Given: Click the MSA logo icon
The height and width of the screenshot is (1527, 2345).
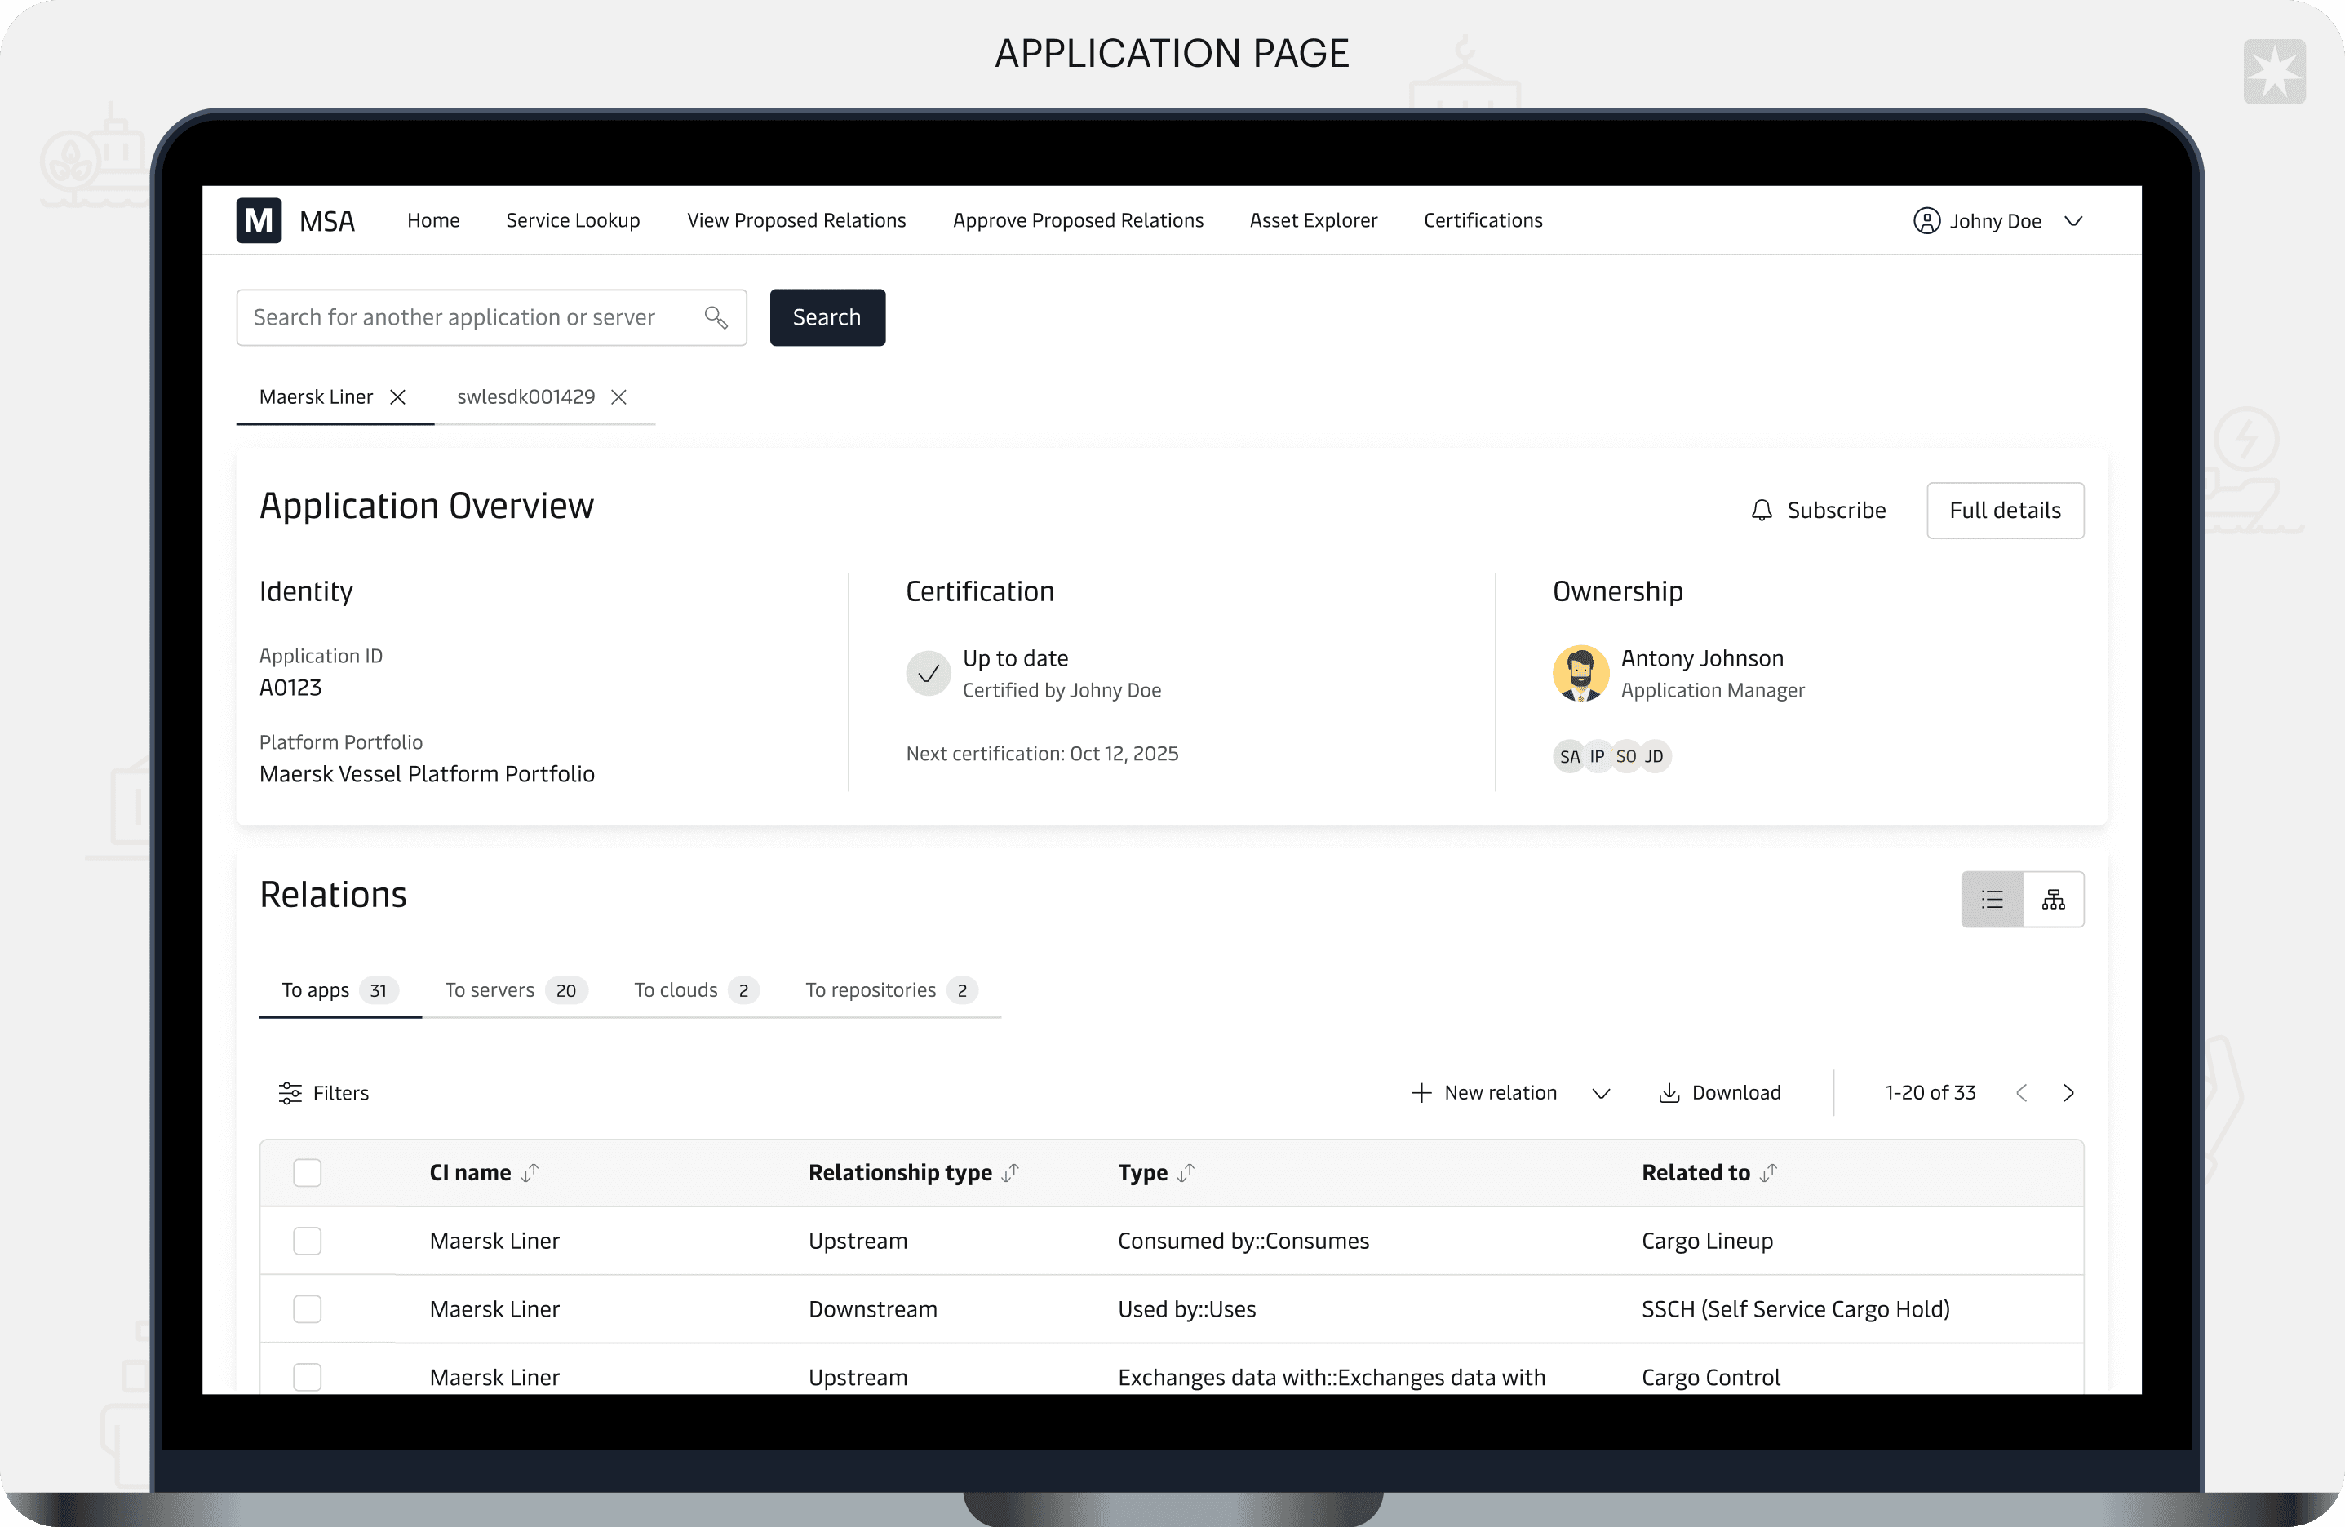Looking at the screenshot, I should click(x=258, y=221).
